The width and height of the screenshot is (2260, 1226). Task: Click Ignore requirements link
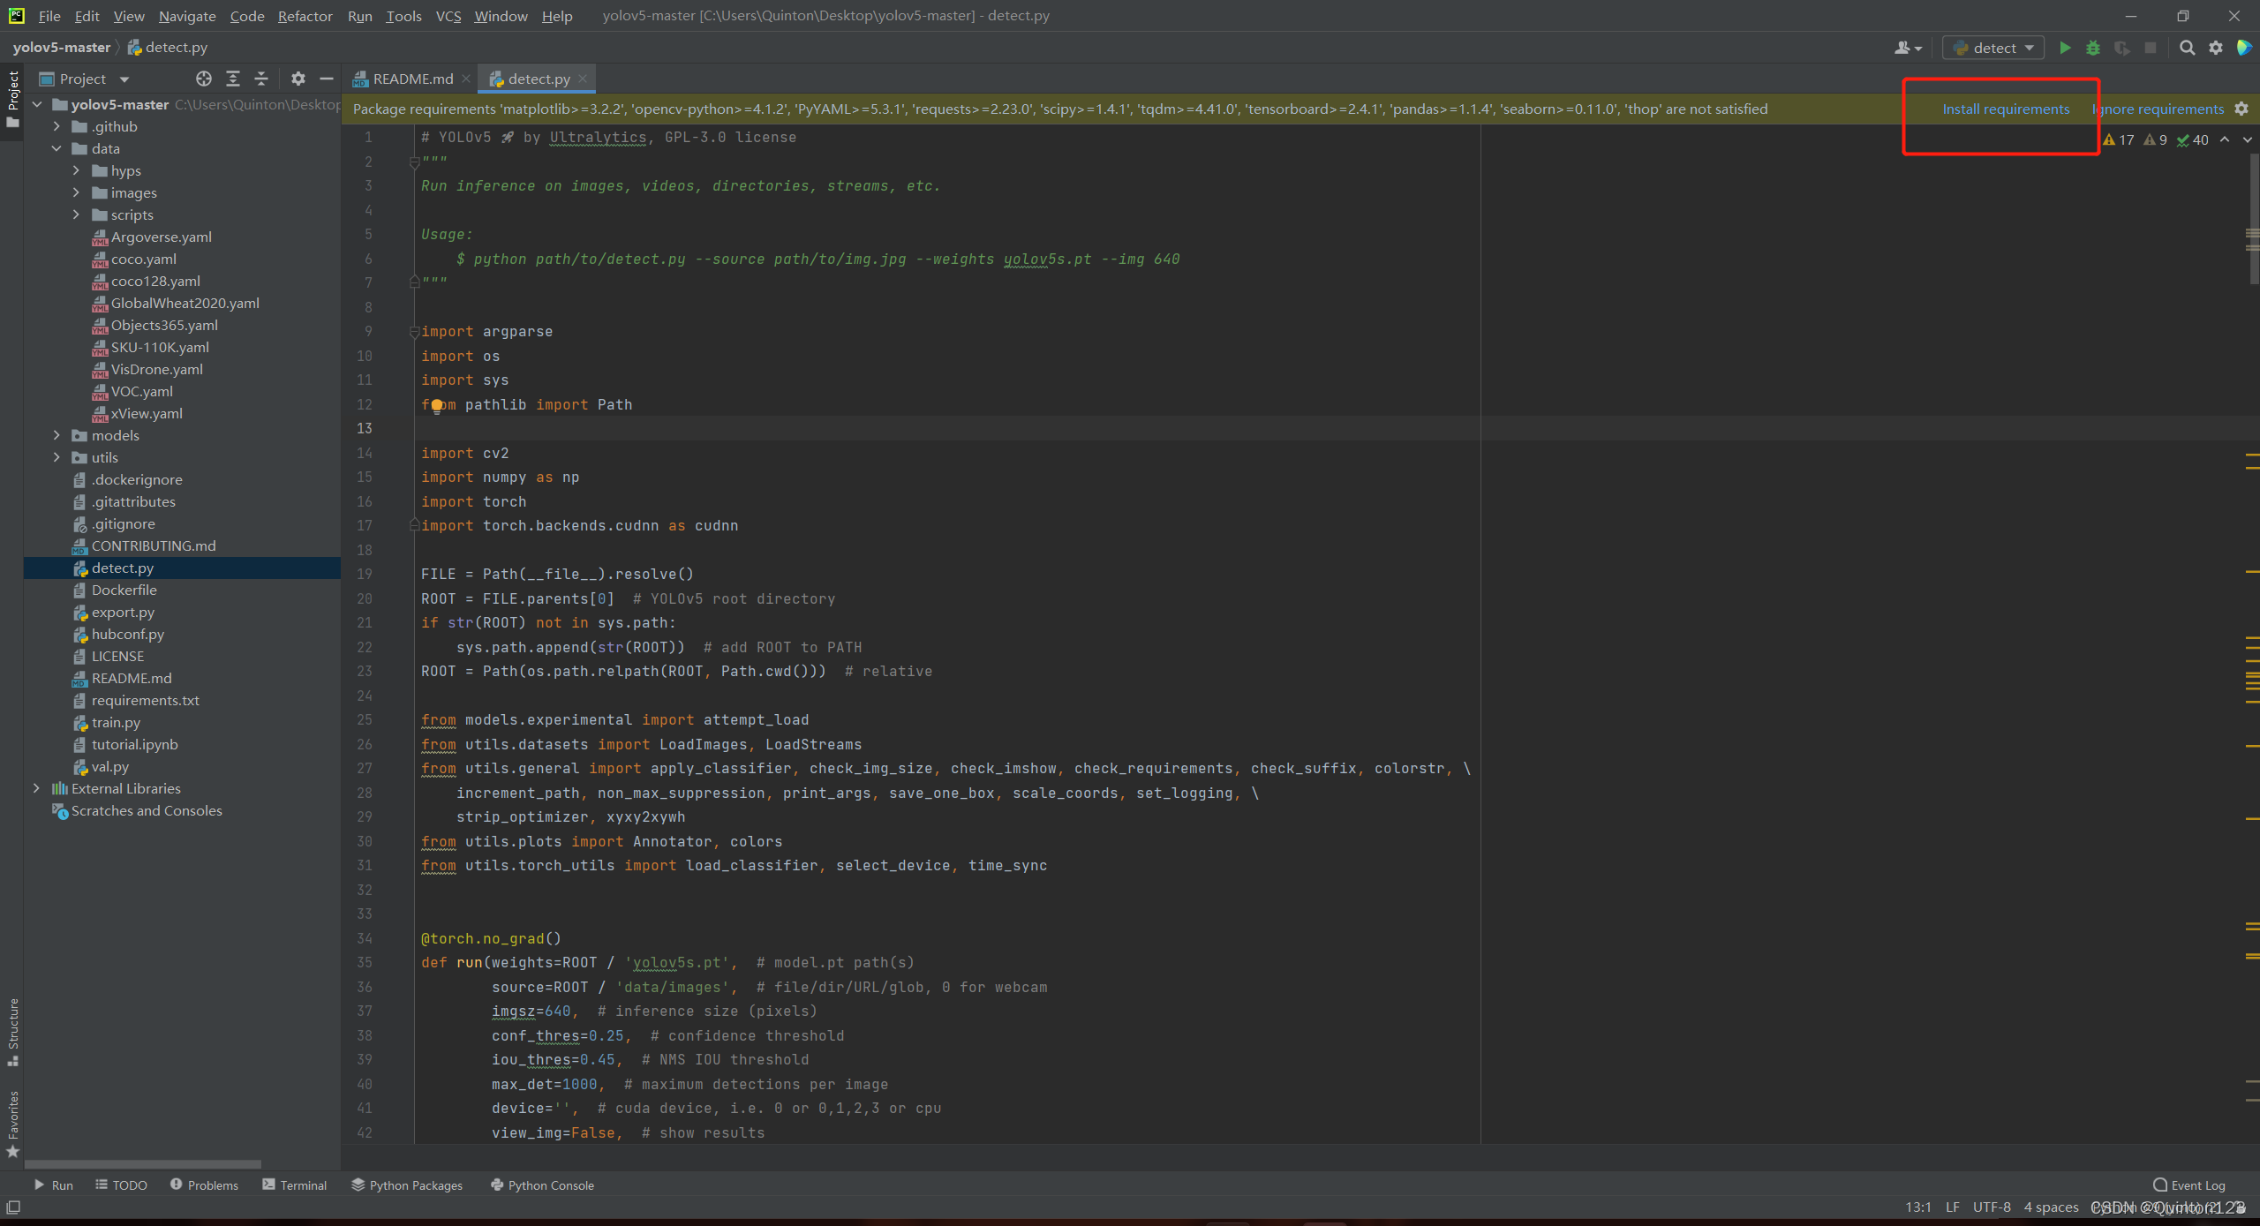2158,109
